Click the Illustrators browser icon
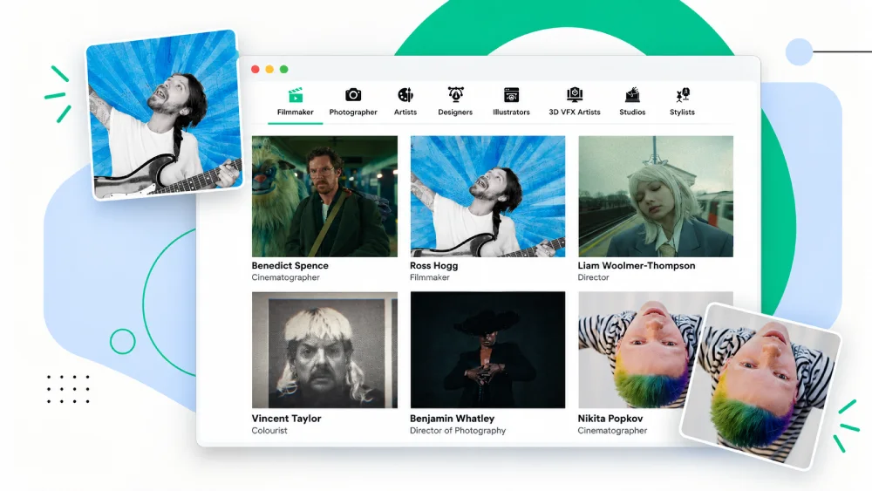 pyautogui.click(x=511, y=95)
